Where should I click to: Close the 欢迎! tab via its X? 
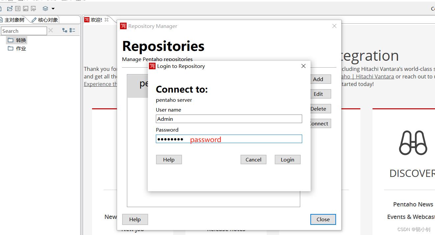106,20
